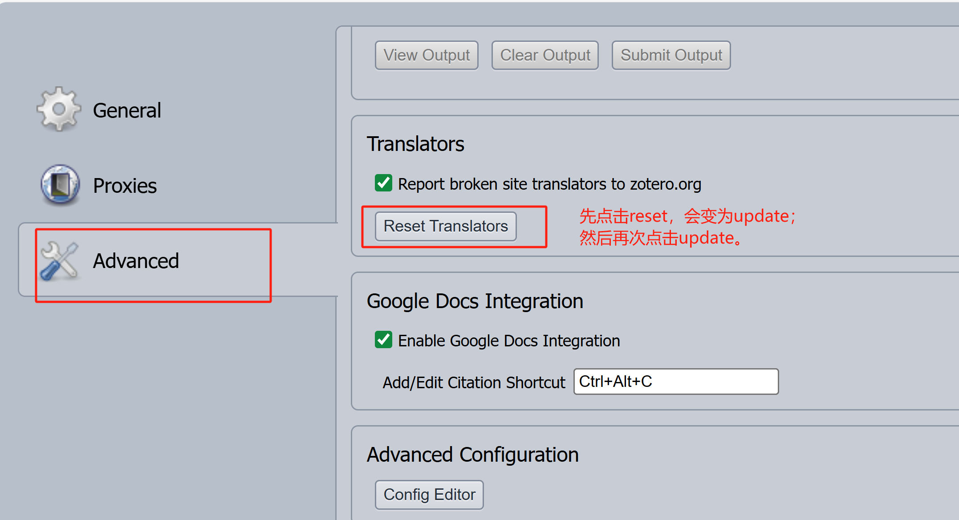Screen dimensions: 959x520
Task: Disable the Enable Google Docs Integration checkbox
Action: point(383,340)
